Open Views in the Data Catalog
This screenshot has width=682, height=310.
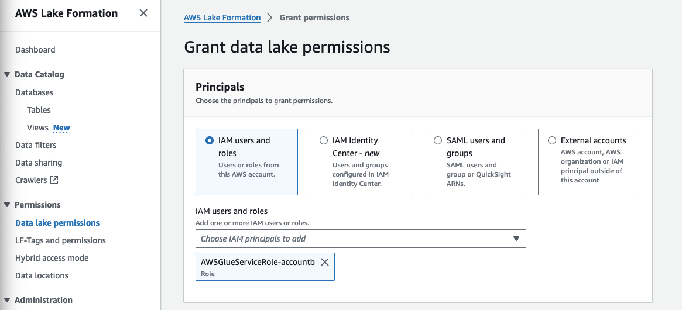tap(37, 128)
